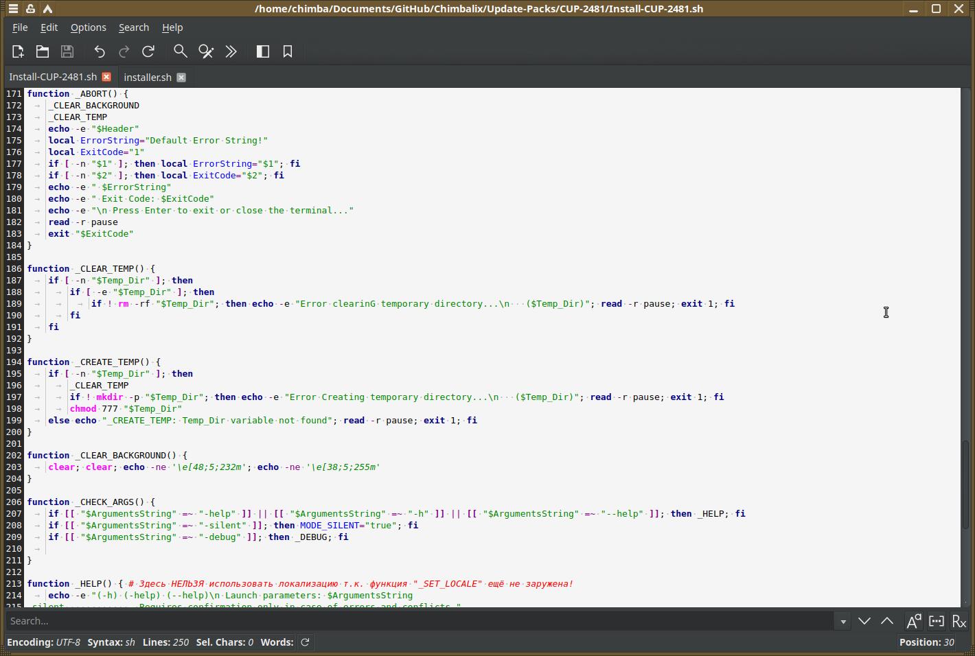Switch to the installer.sh tab

147,78
